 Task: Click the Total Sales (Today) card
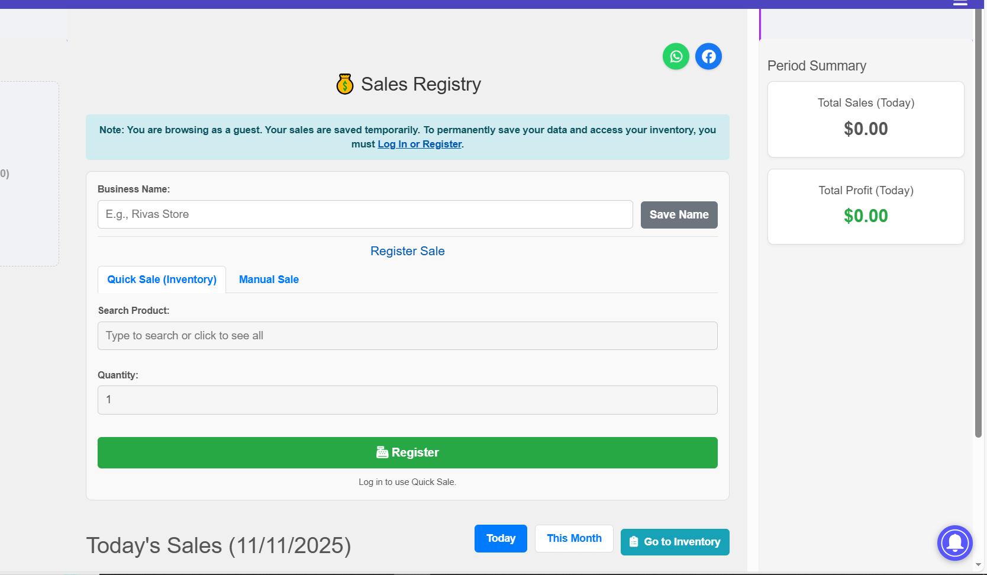(866, 119)
